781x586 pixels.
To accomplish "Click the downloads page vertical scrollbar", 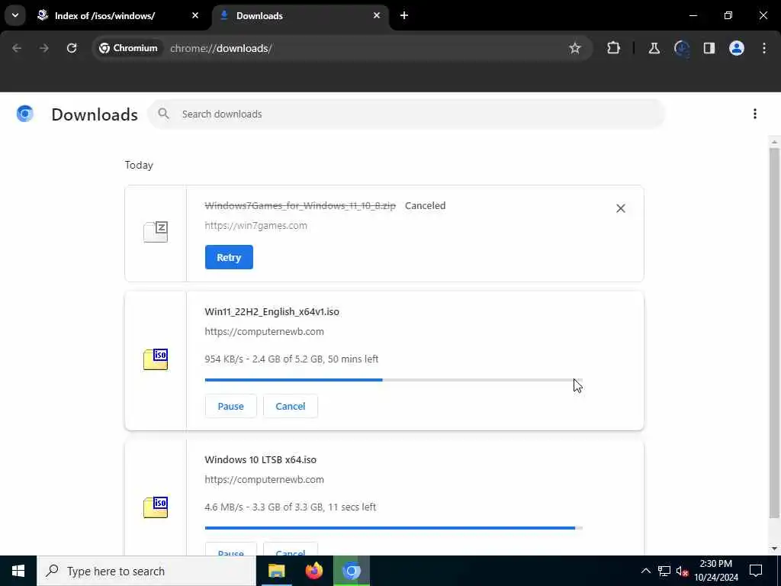I will [x=774, y=333].
